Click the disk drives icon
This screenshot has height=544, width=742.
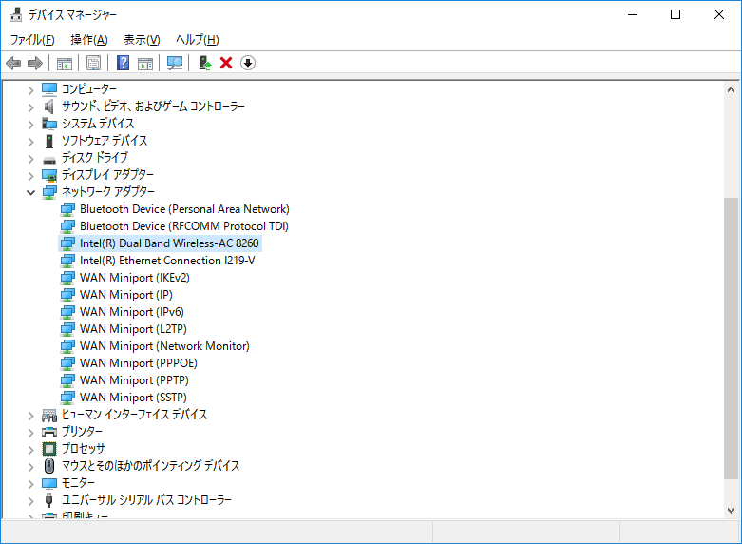tap(49, 160)
